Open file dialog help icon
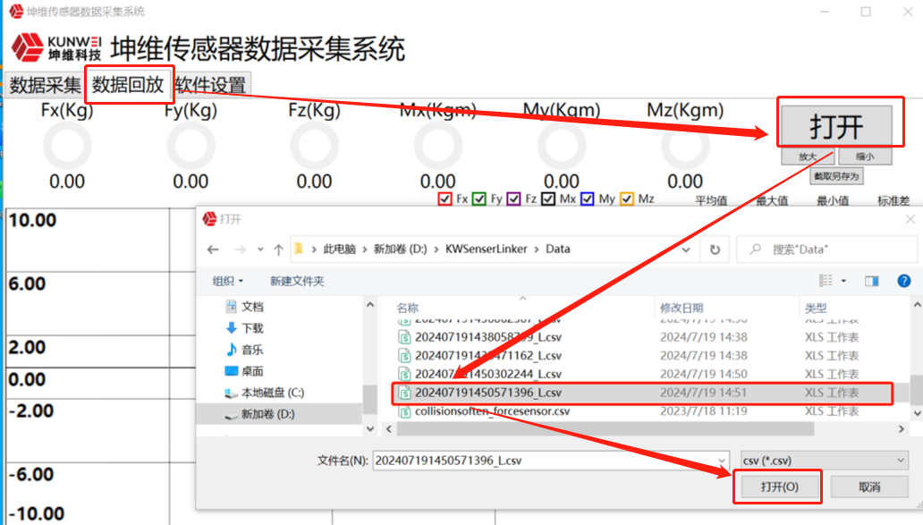This screenshot has height=525, width=923. [904, 281]
